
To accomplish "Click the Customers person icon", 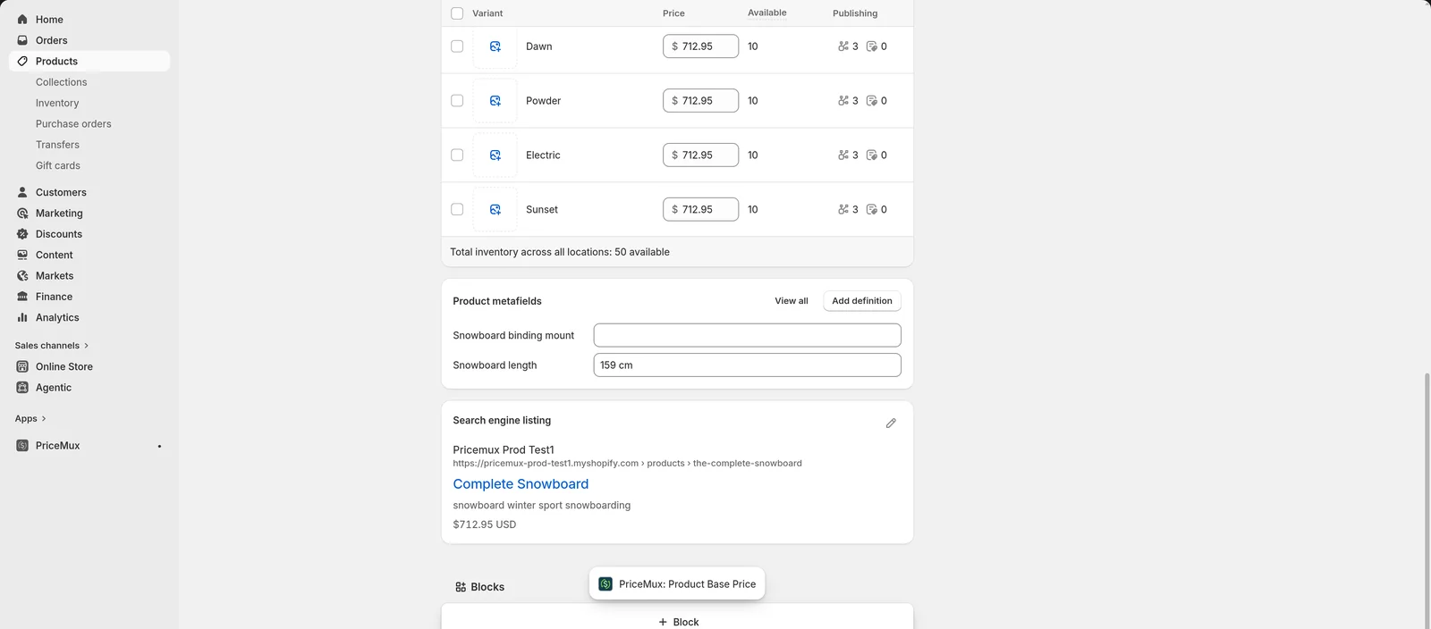I will pos(22,192).
